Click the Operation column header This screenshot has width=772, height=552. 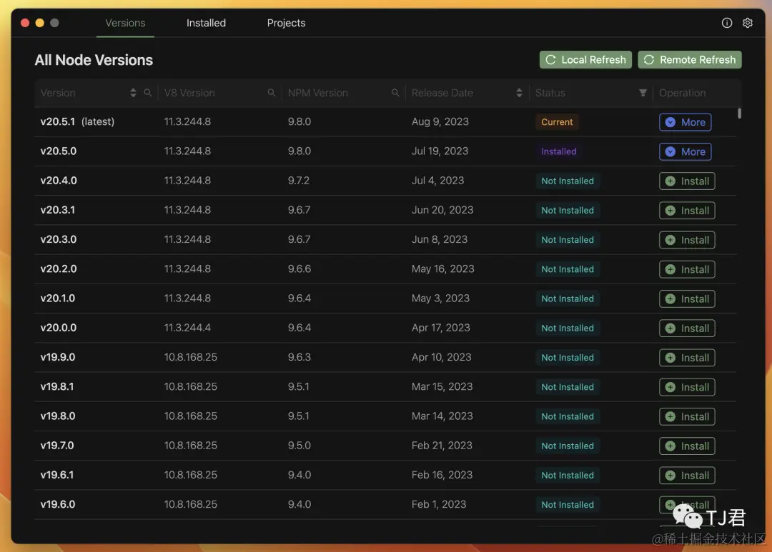point(682,93)
